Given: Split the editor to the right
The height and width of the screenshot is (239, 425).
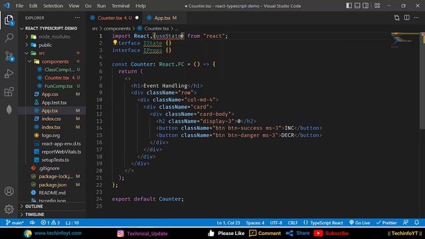Looking at the screenshot, I should 407,18.
